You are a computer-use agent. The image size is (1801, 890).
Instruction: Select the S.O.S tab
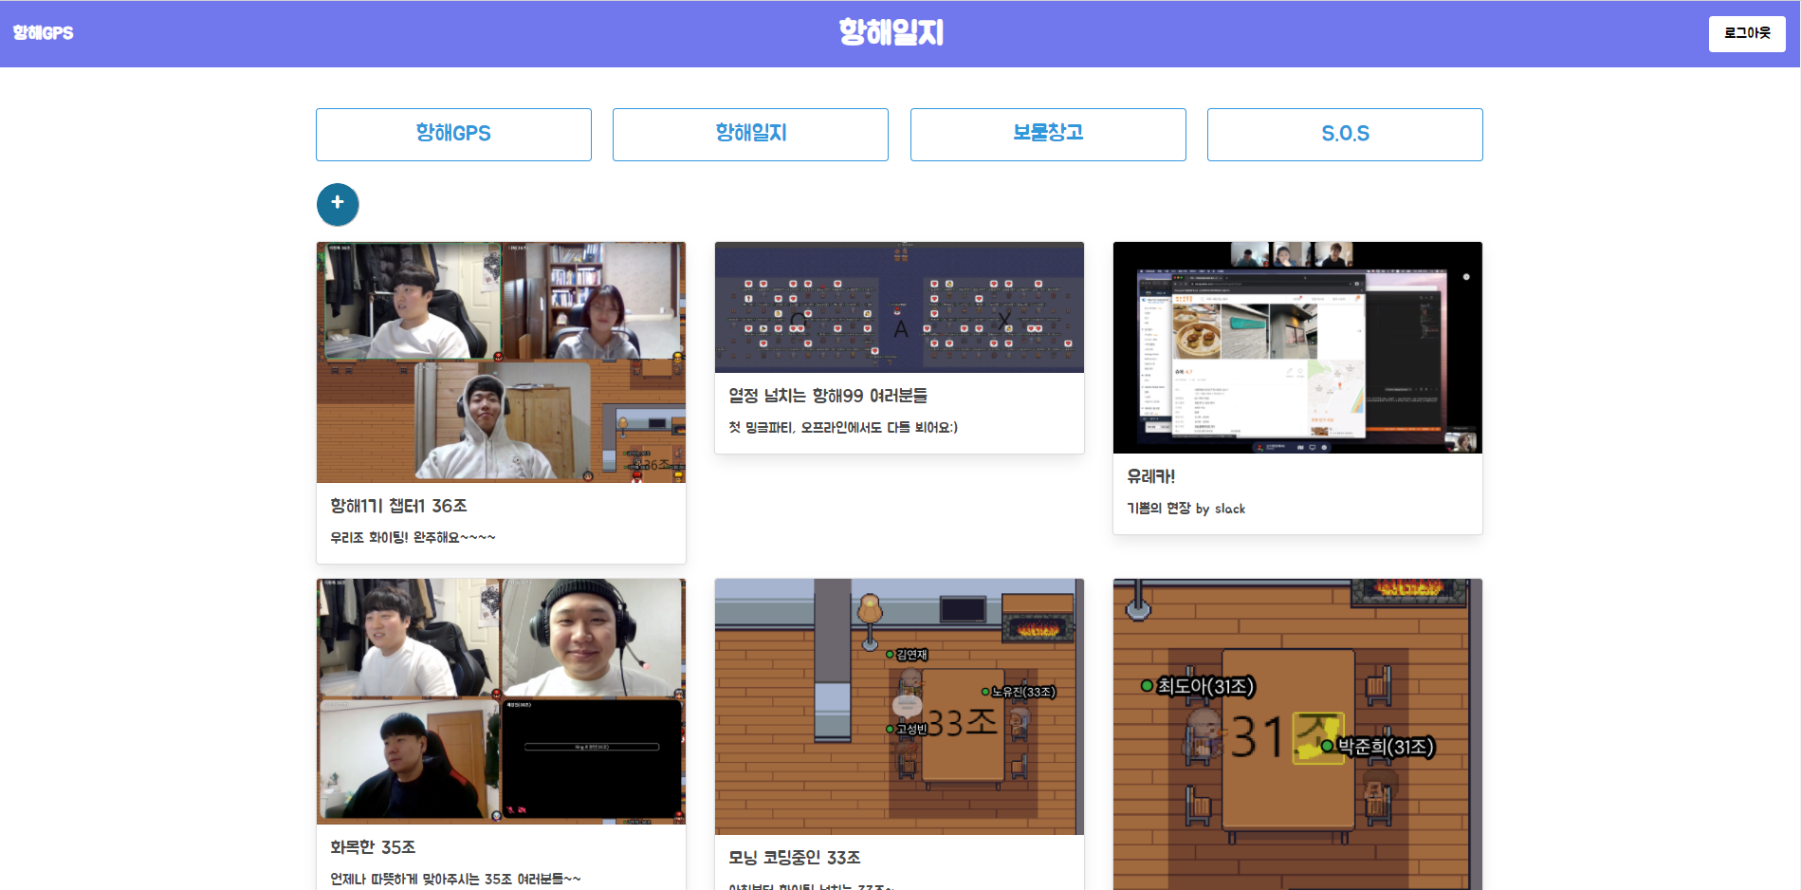click(x=1345, y=134)
